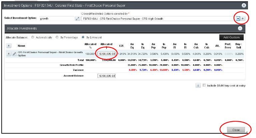Click Perf. Fees column header
Image resolution: width=256 pixels, height=138 pixels.
pyautogui.click(x=228, y=46)
